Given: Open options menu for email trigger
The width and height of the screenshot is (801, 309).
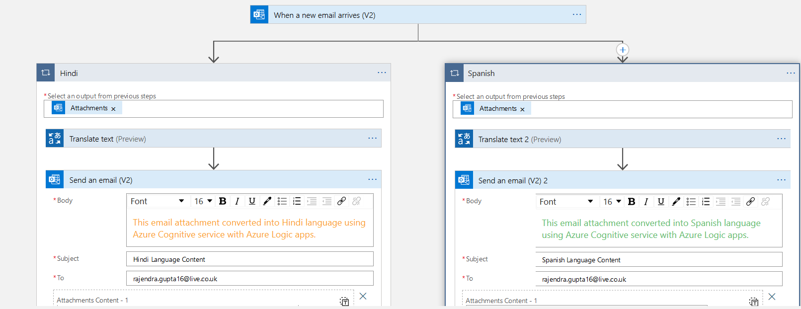Looking at the screenshot, I should [x=576, y=14].
